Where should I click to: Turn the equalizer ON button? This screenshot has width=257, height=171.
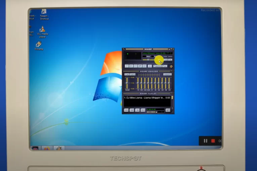tap(127, 74)
